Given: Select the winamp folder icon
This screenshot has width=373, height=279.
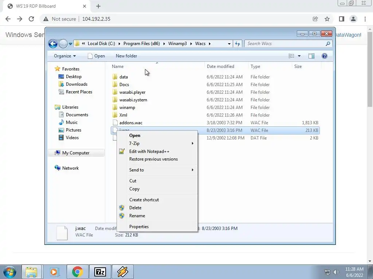Looking at the screenshot, I should [x=115, y=107].
